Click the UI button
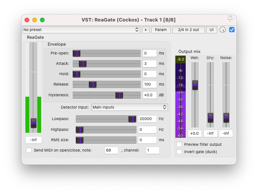258x193 pixels. [211, 30]
